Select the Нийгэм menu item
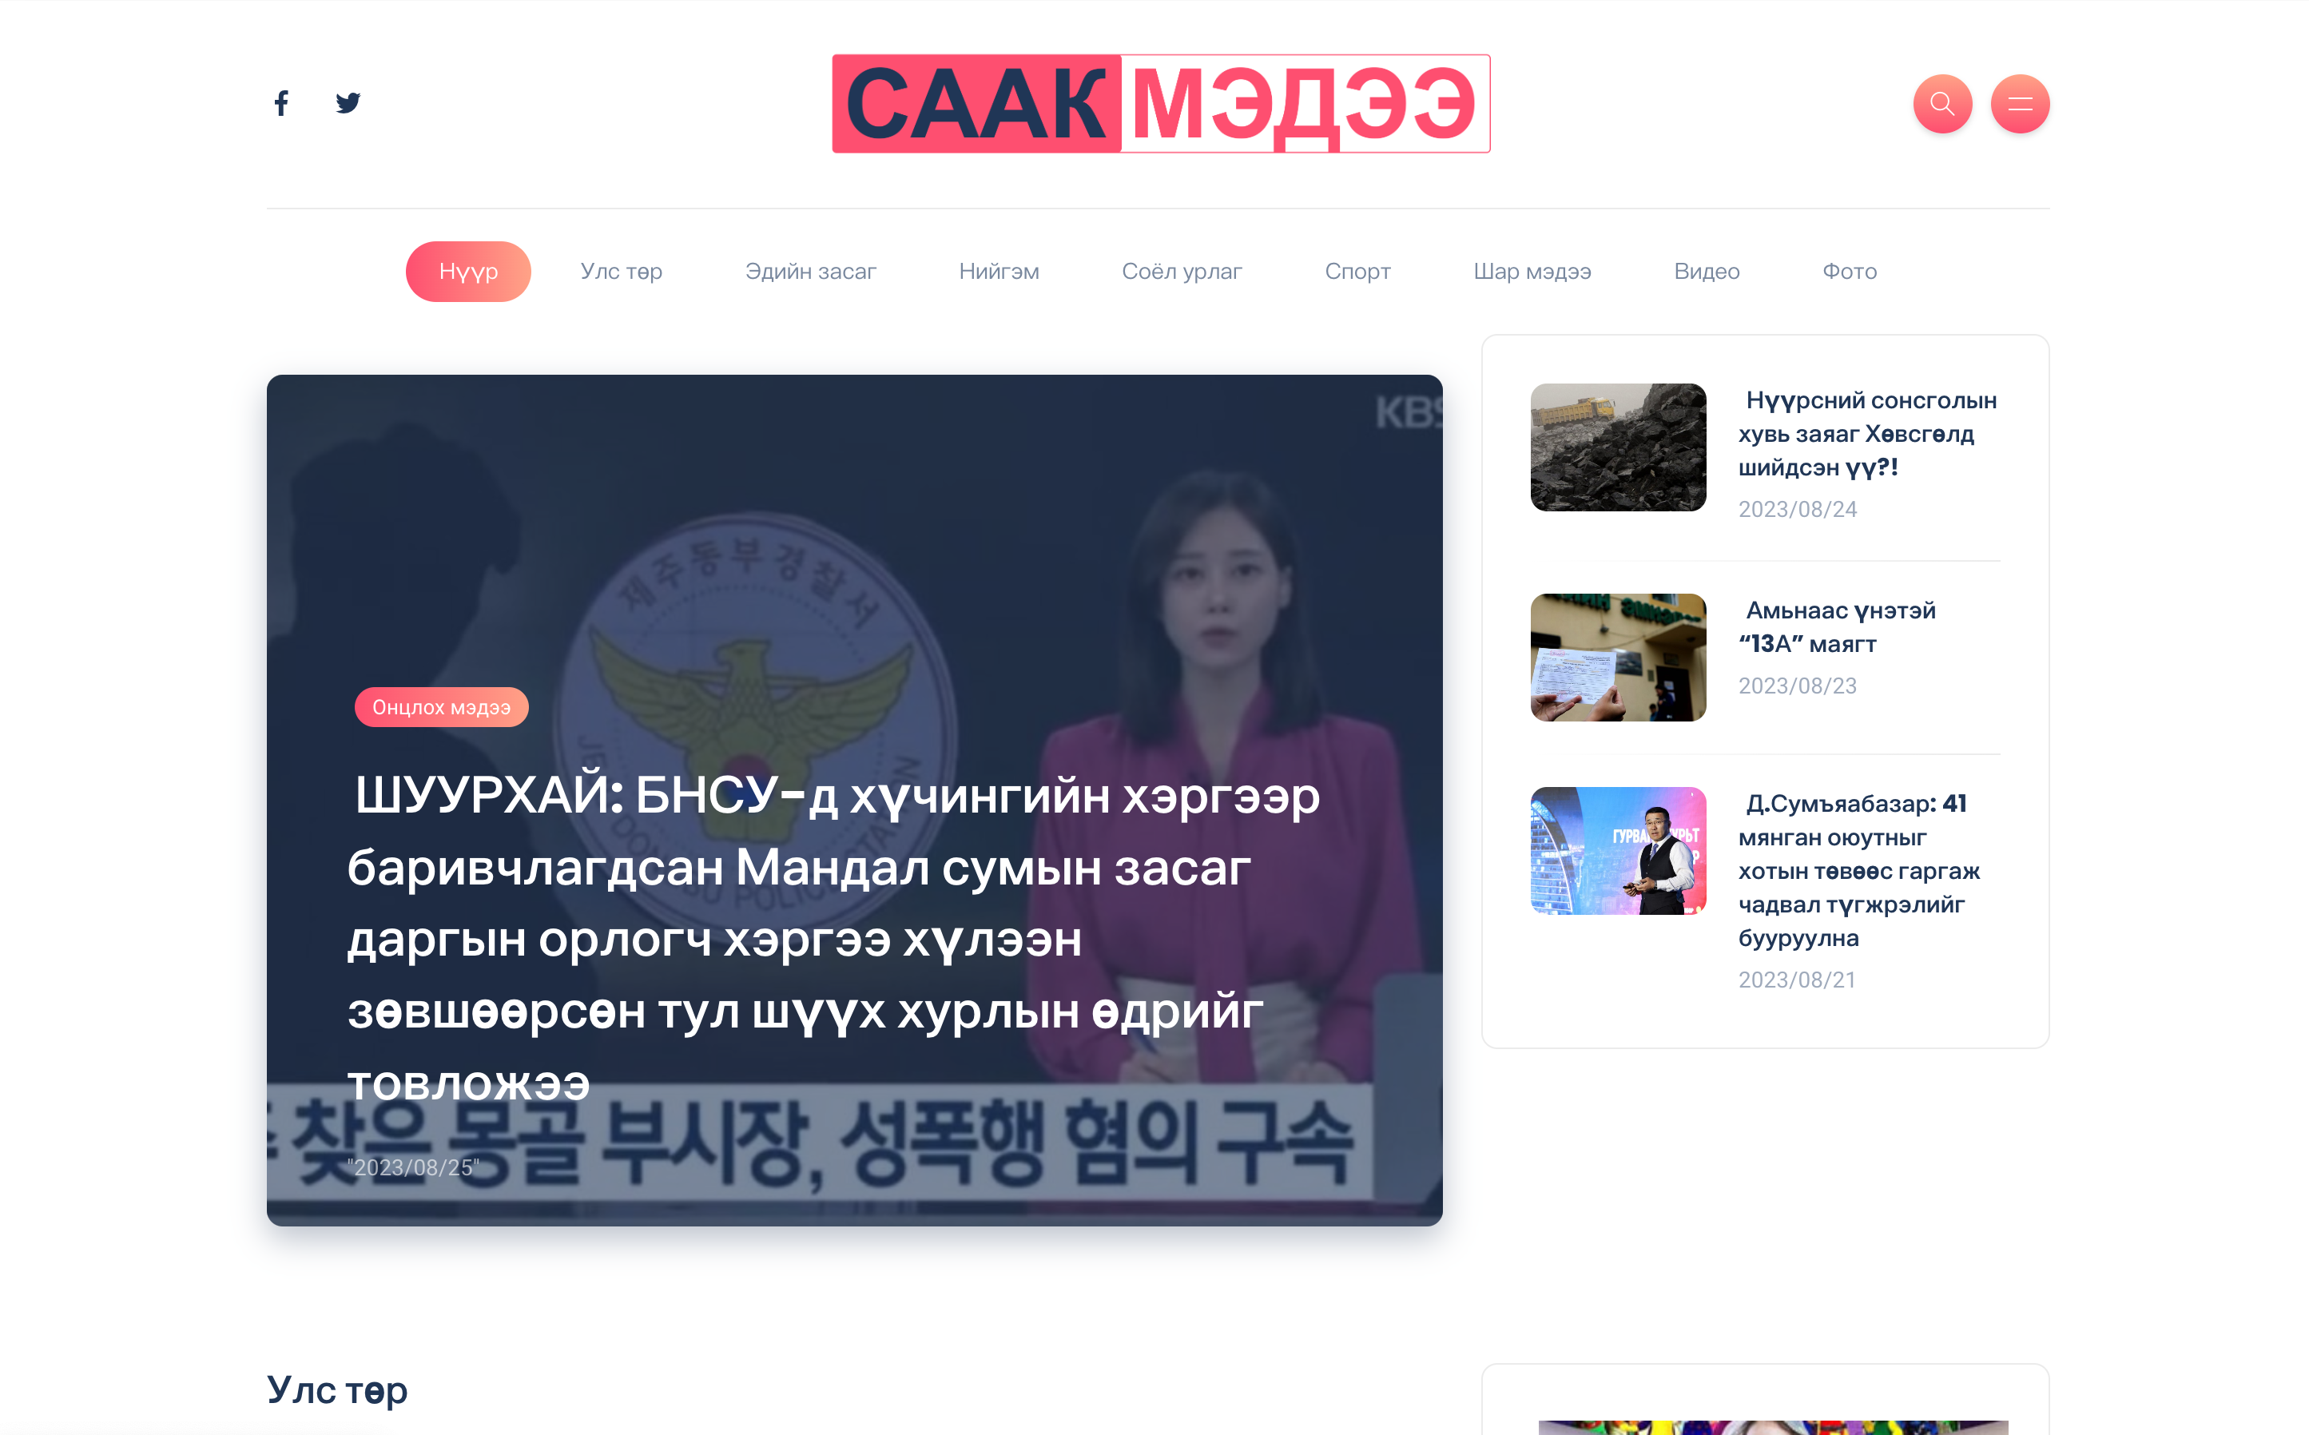Viewport: 2309px width, 1435px height. 999,272
